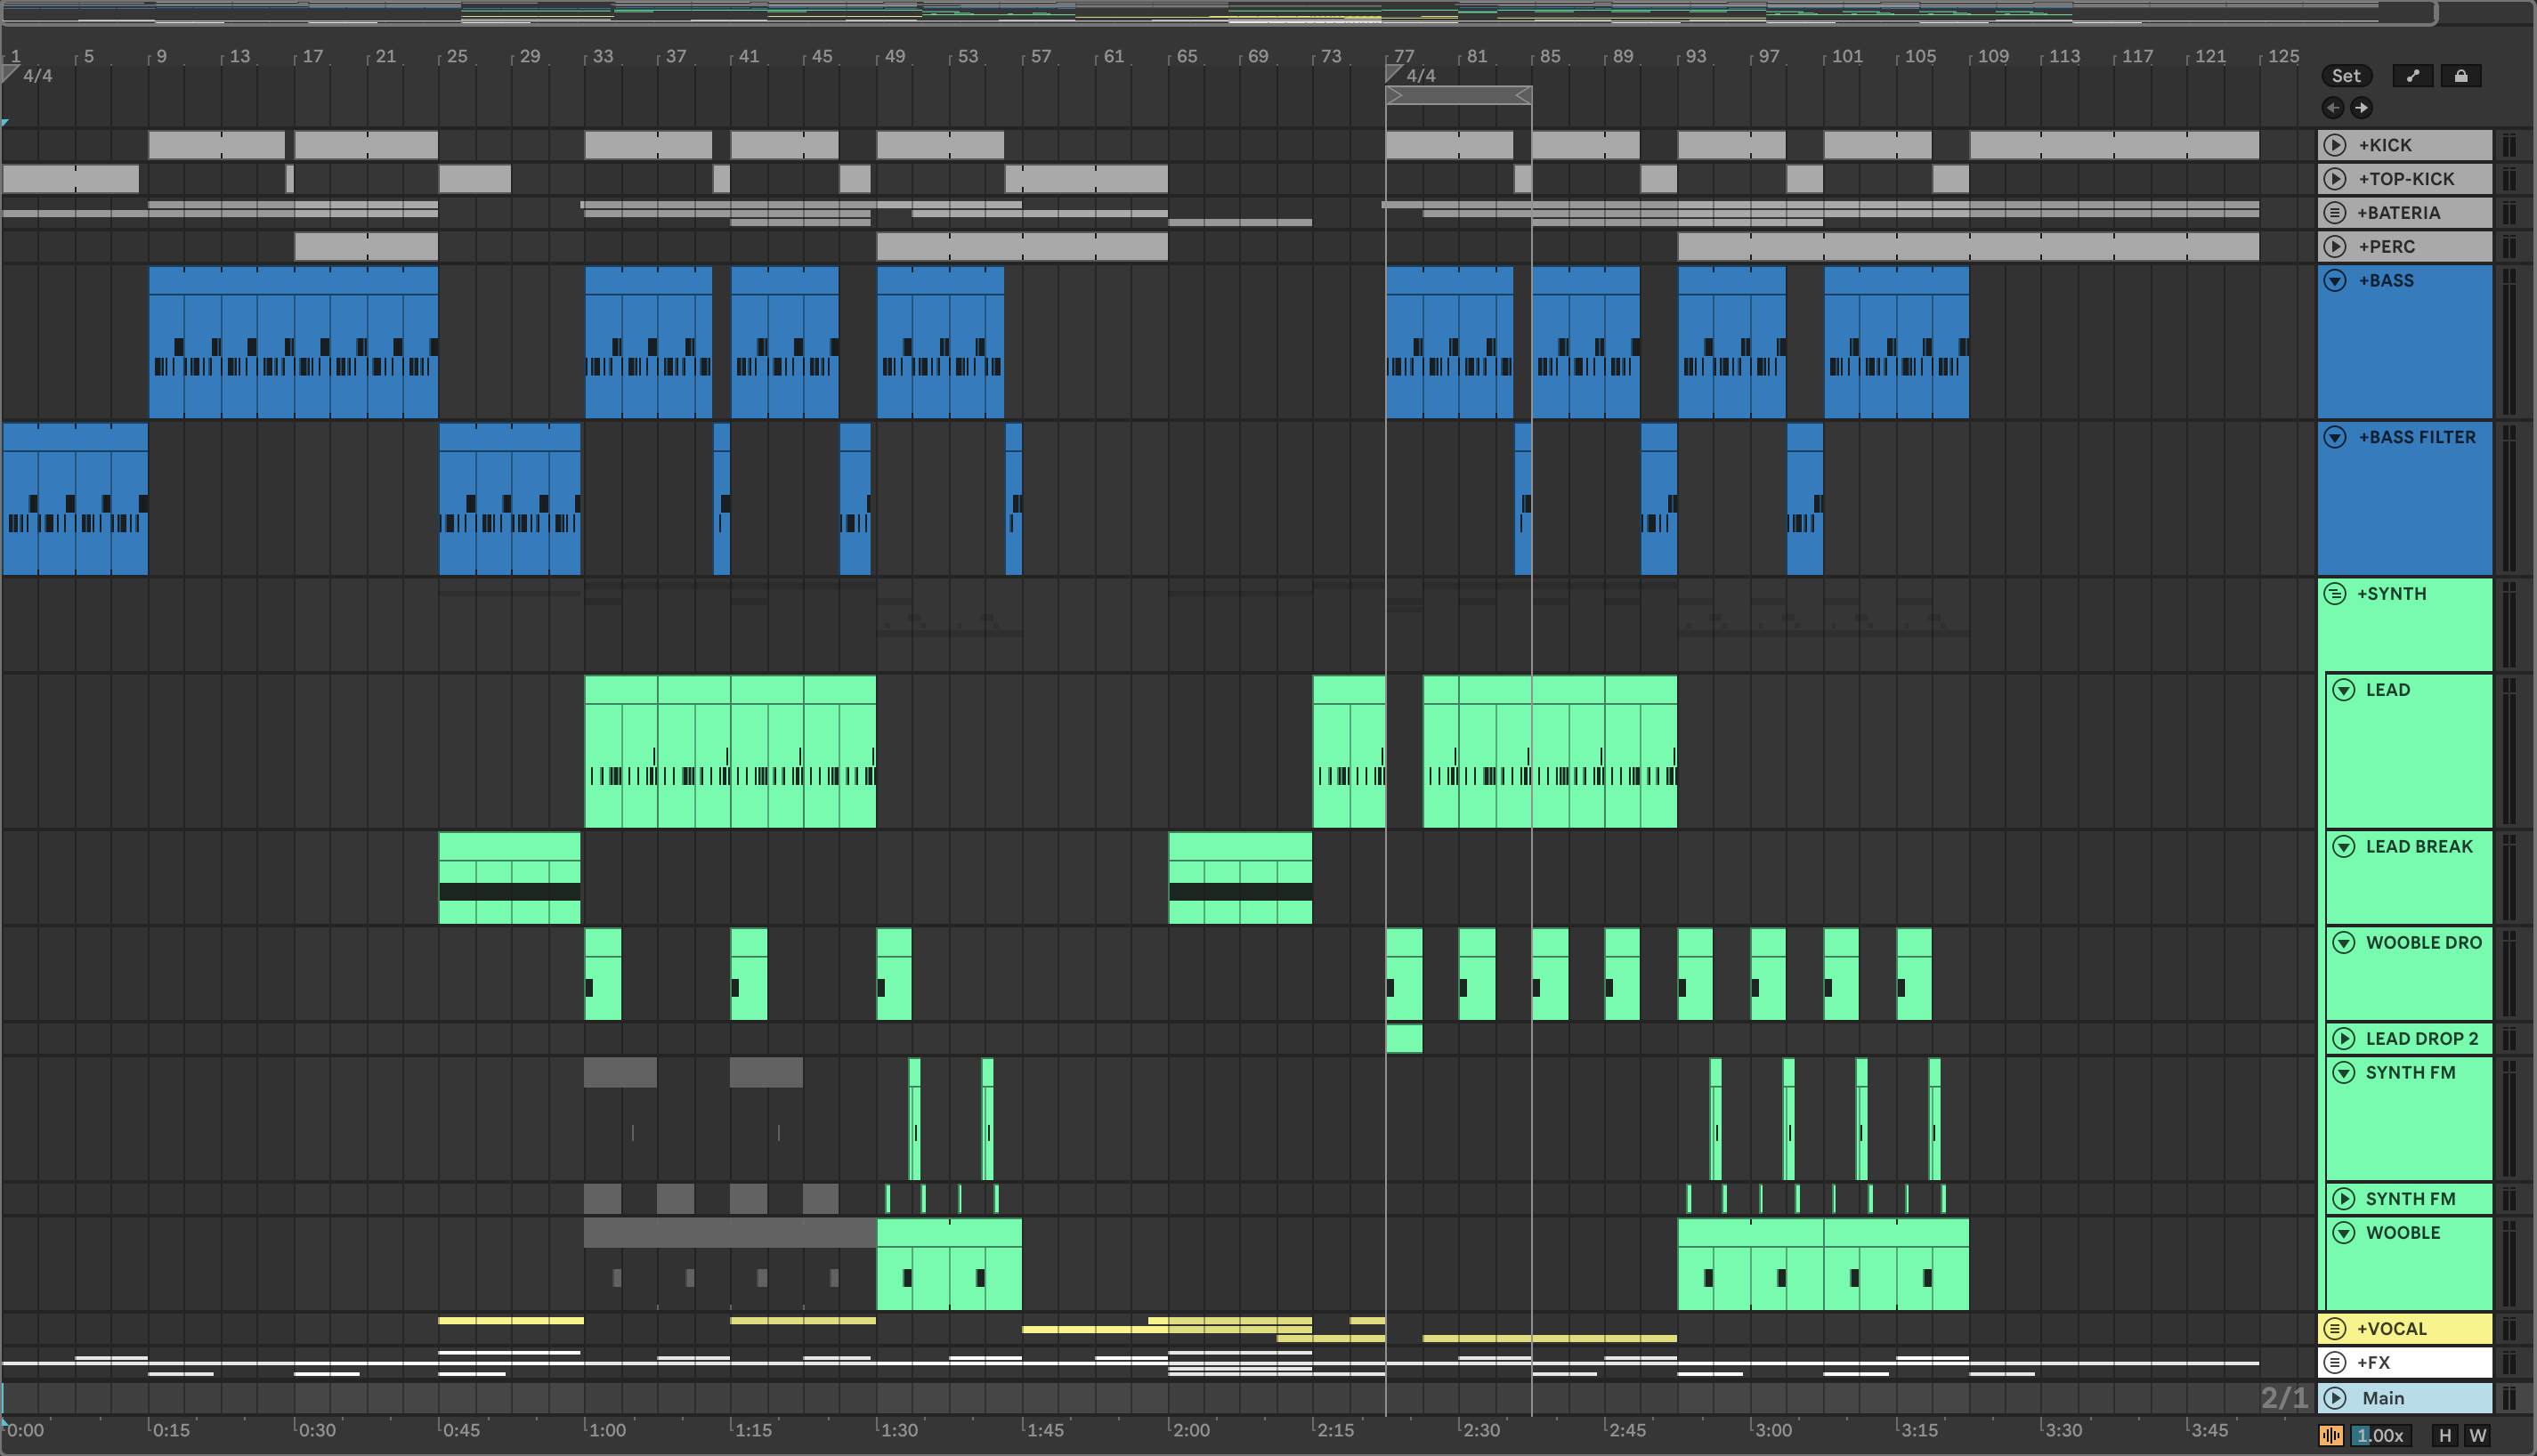Collapse the upper SYNTH FM track
Screen dimensions: 2537x1456
coord(2344,1073)
